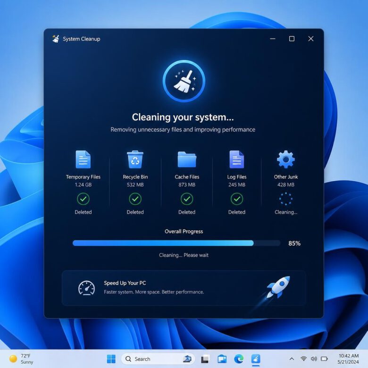
Task: Click the Overall Progress bar
Action: (x=176, y=243)
